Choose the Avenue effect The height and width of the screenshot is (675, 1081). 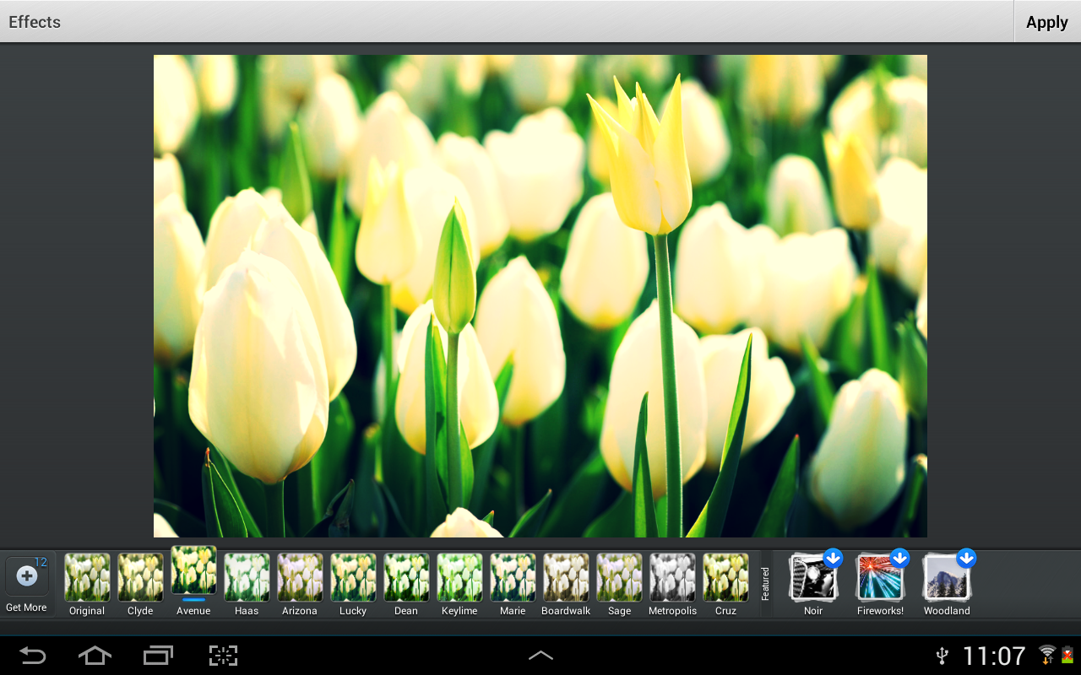(193, 580)
